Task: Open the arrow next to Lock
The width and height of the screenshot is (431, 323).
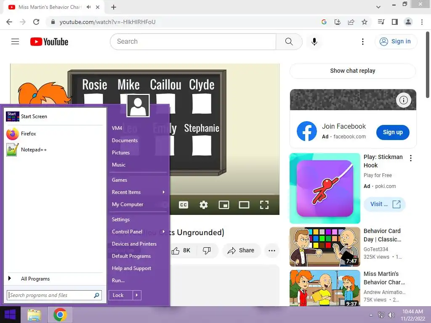Action: click(x=137, y=295)
